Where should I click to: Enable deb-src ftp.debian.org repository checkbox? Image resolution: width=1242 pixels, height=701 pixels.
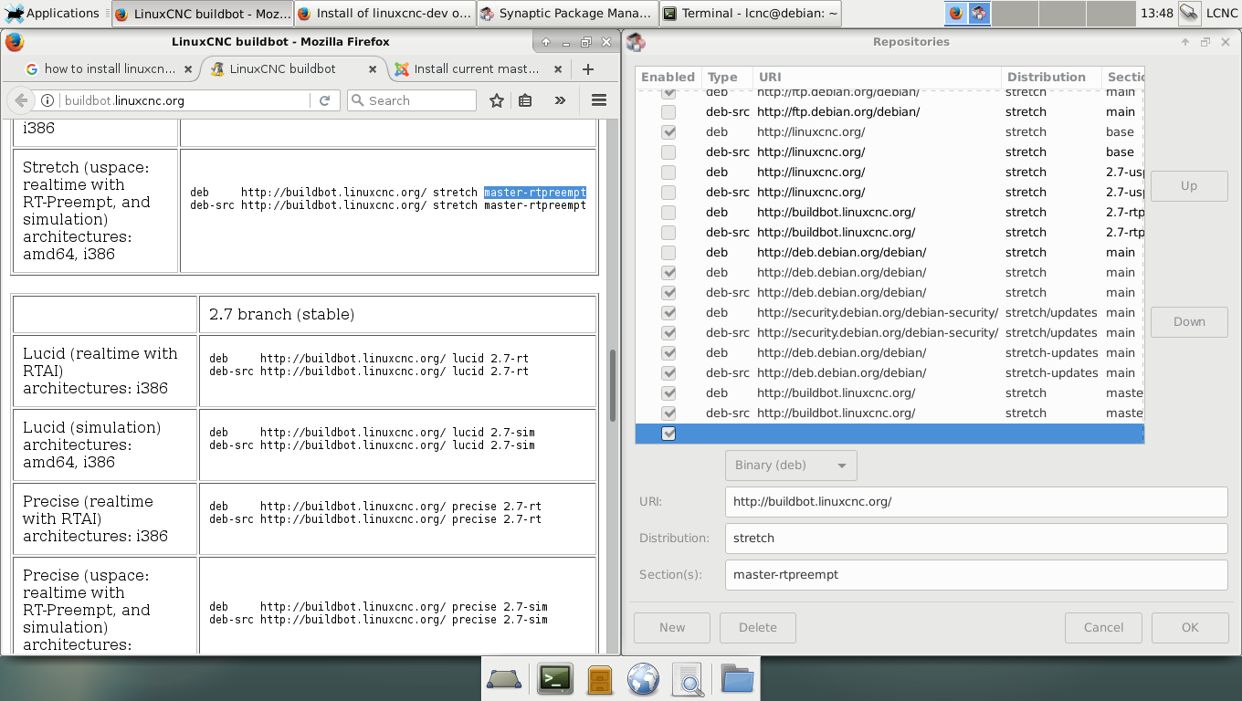668,112
